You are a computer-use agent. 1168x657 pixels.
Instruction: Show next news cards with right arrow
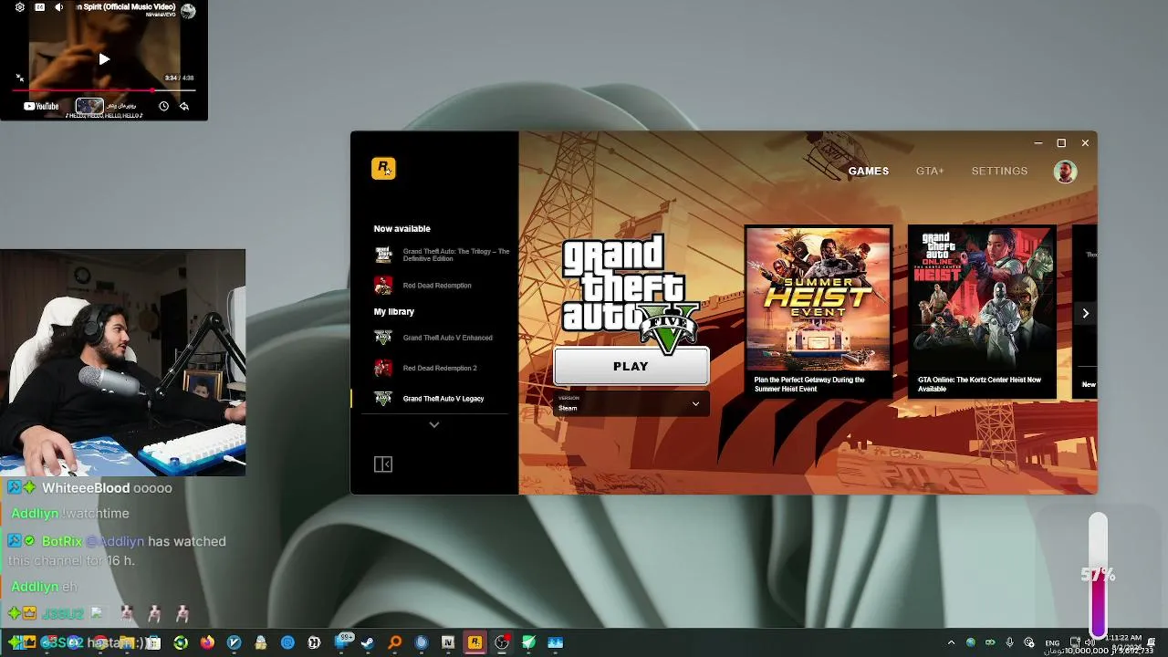(1085, 313)
